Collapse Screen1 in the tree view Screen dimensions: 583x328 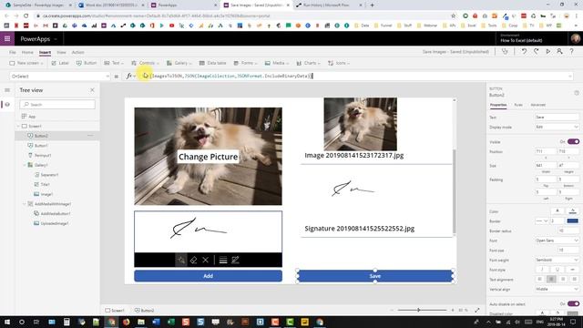[x=18, y=127]
